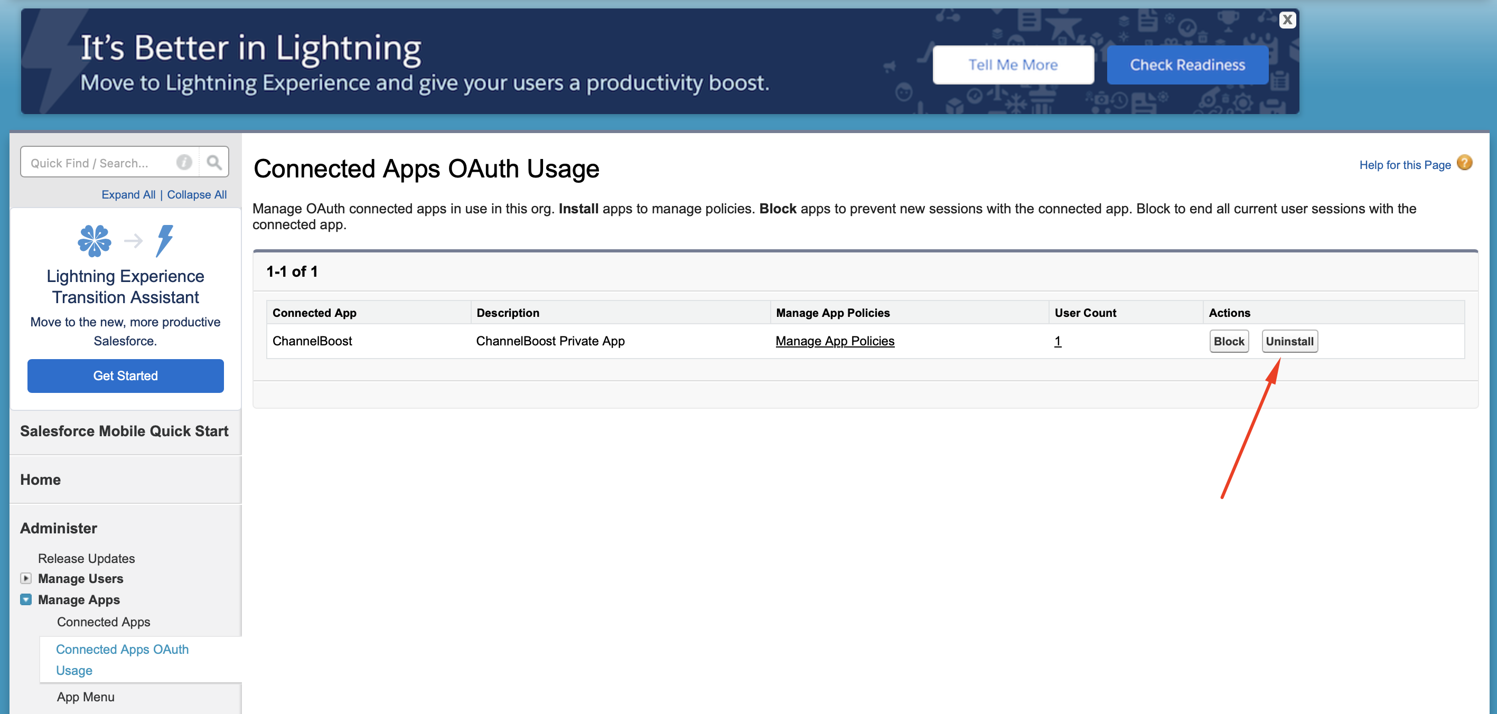Screen dimensions: 1497x714
Task: Collapse the Manage Apps tree node
Action: pos(25,599)
